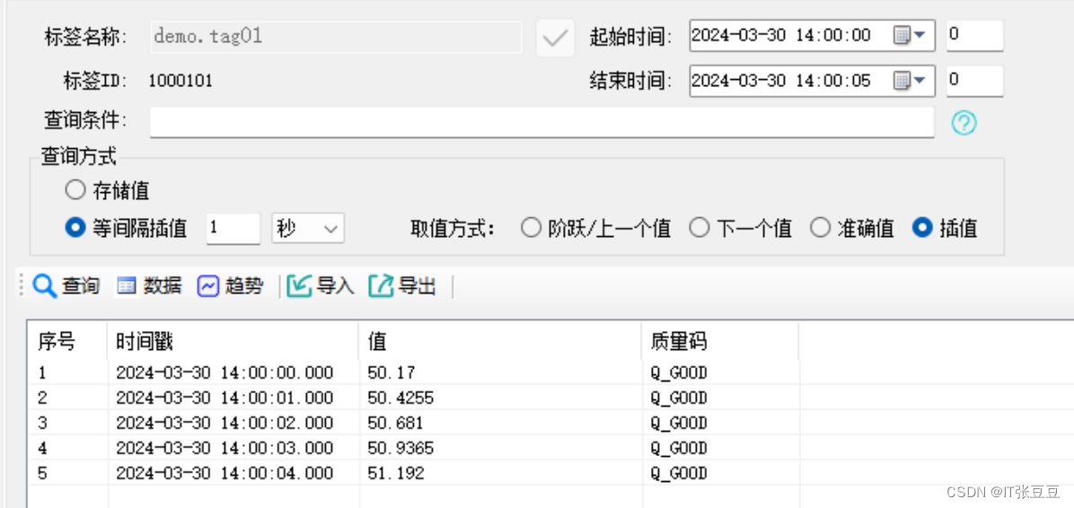Screen dimensions: 1074x508
Task: Click the value cell 50.681
Action: coord(396,423)
